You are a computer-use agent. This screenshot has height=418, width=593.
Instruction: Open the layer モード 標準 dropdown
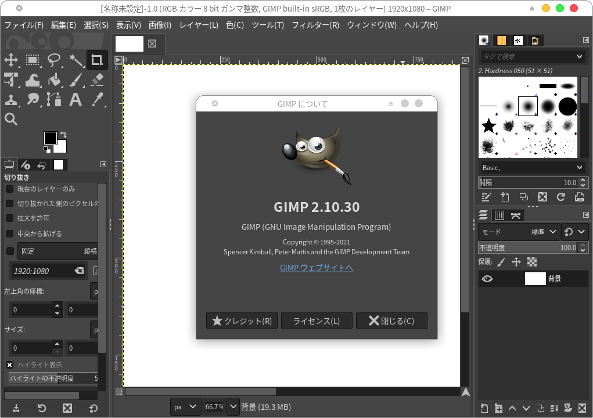(519, 232)
